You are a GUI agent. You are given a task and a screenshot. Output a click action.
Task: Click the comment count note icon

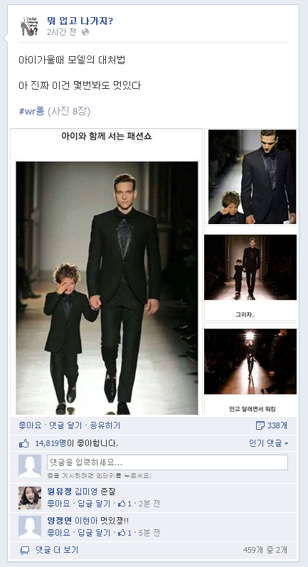pos(260,425)
